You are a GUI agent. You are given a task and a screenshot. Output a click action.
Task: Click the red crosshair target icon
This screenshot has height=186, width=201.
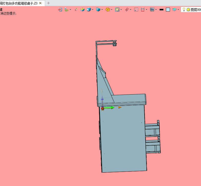click(x=126, y=9)
